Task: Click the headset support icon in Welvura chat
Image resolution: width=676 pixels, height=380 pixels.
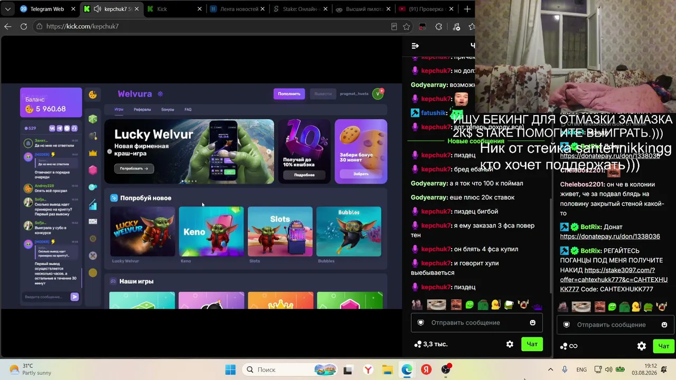Action: point(74,128)
